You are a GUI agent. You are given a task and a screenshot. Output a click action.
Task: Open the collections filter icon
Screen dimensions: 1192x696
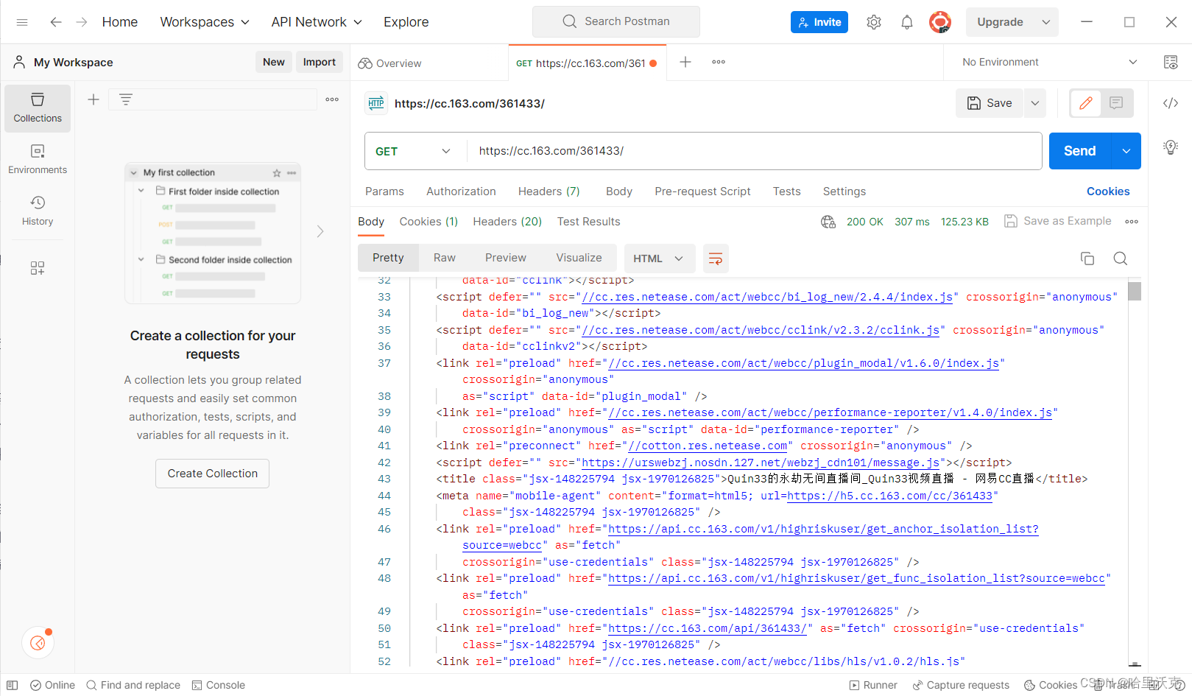pyautogui.click(x=126, y=99)
